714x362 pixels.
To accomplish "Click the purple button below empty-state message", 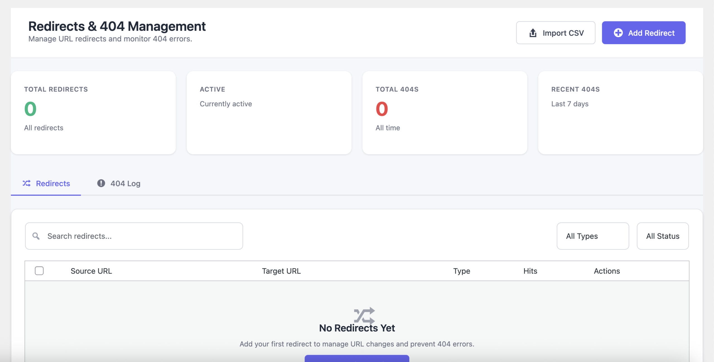I will pyautogui.click(x=357, y=359).
